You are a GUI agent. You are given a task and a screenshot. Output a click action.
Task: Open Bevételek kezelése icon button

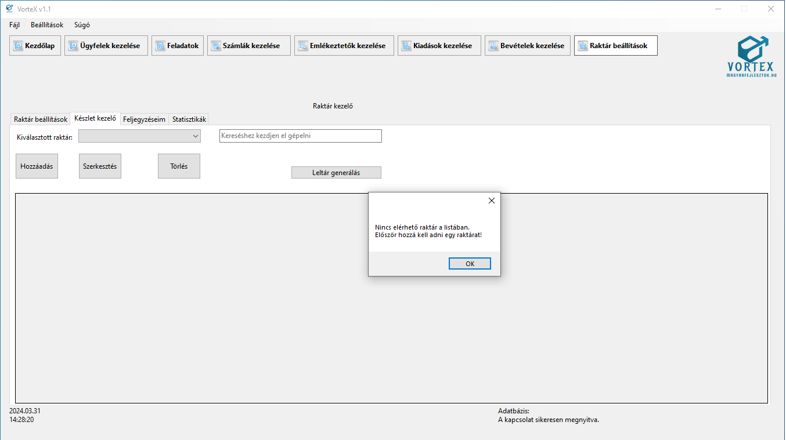pos(493,46)
